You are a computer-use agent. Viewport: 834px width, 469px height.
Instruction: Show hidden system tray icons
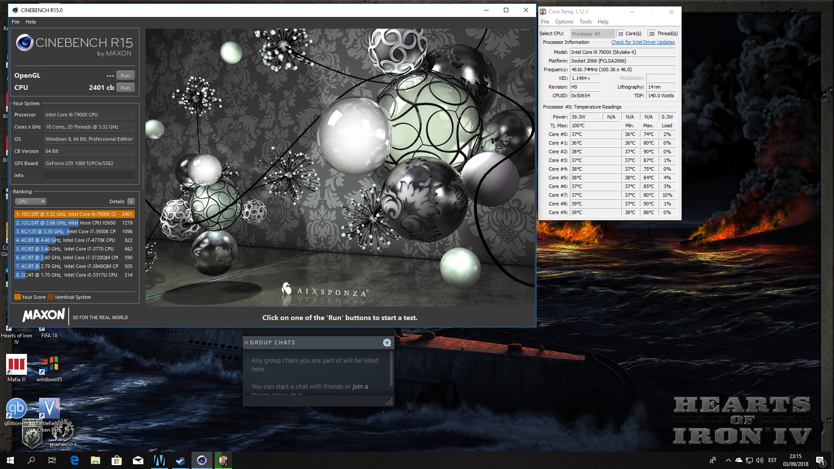(x=728, y=460)
